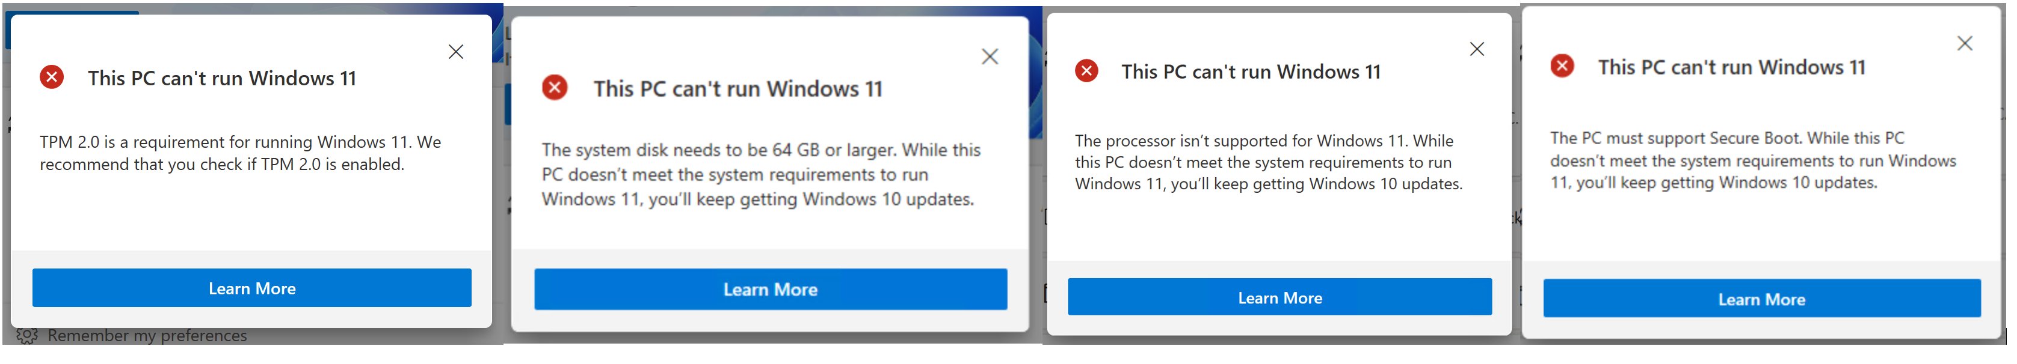Click the gear icon beside Remember my preferences
This screenshot has width=2017, height=364.
(26, 336)
